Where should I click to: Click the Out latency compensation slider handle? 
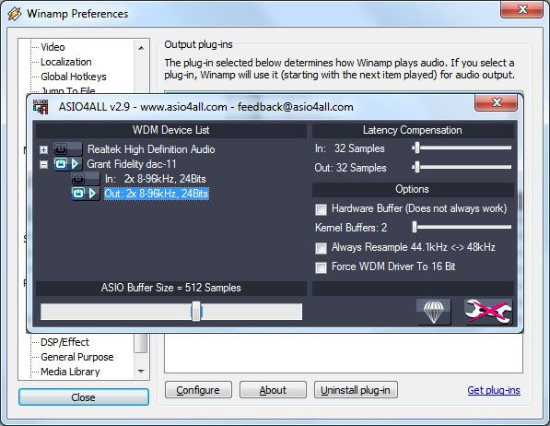(x=416, y=167)
